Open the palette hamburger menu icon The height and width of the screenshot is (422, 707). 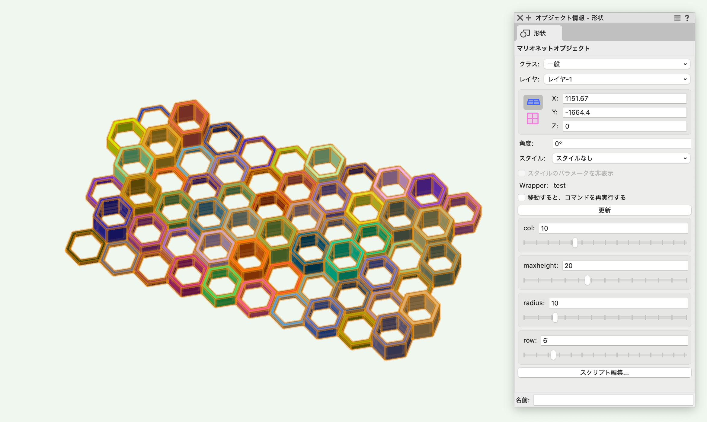pyautogui.click(x=677, y=18)
